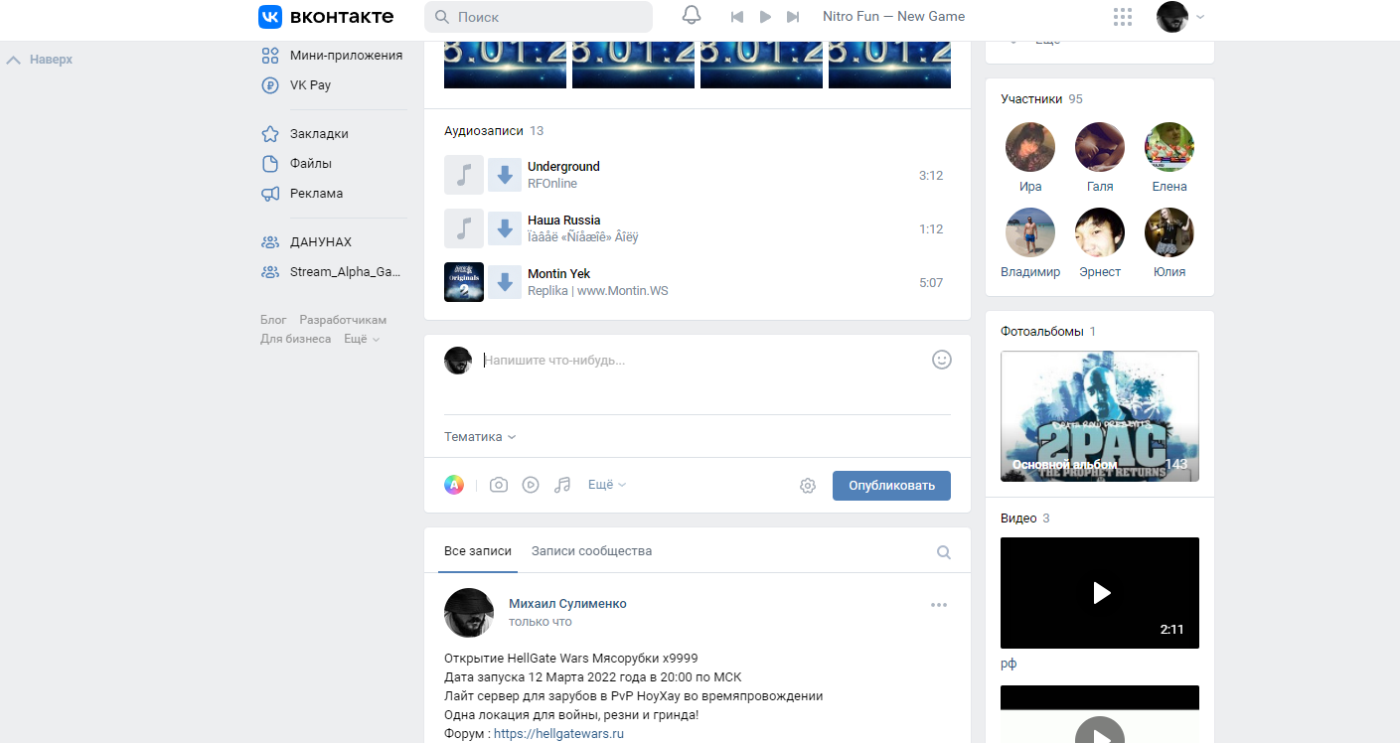Expand the Ещё footer dropdown in sidebar
This screenshot has height=743, width=1400.
[362, 339]
